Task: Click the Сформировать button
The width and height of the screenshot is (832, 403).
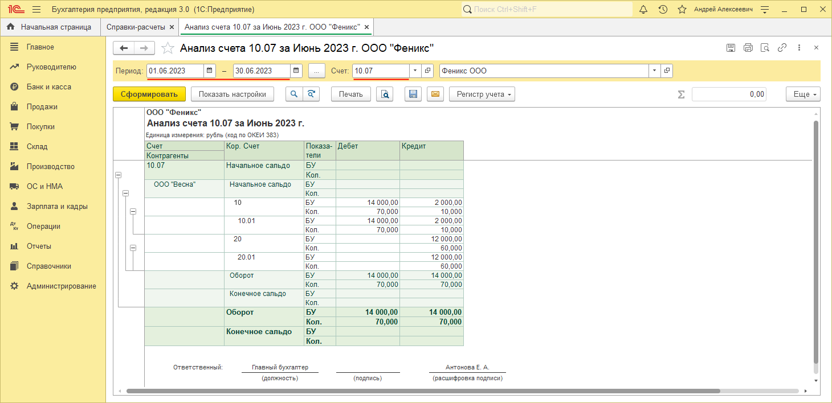Action: pos(149,94)
